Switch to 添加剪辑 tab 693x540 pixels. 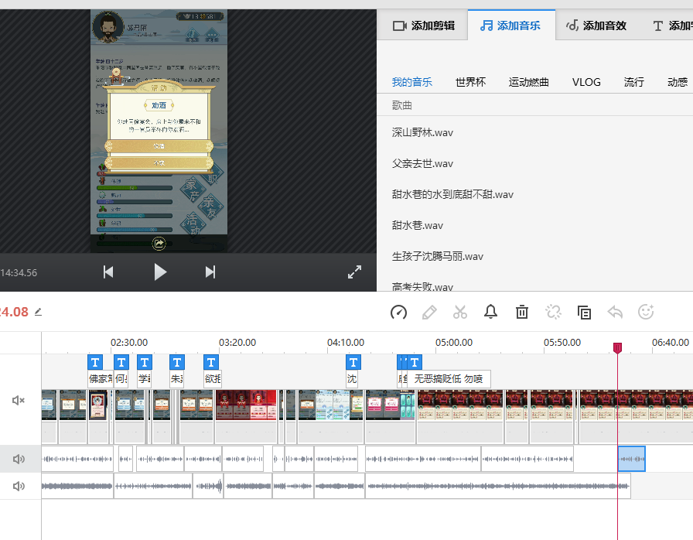pos(423,26)
